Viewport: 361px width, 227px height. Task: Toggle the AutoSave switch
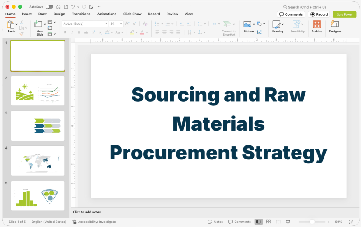tap(49, 7)
